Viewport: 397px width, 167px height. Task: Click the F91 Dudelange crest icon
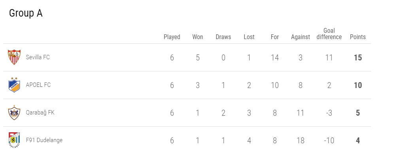tap(14, 140)
